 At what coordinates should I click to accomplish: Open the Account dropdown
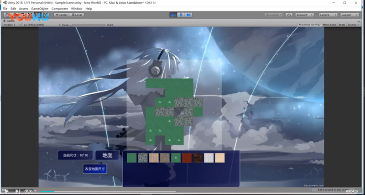tap(304, 15)
